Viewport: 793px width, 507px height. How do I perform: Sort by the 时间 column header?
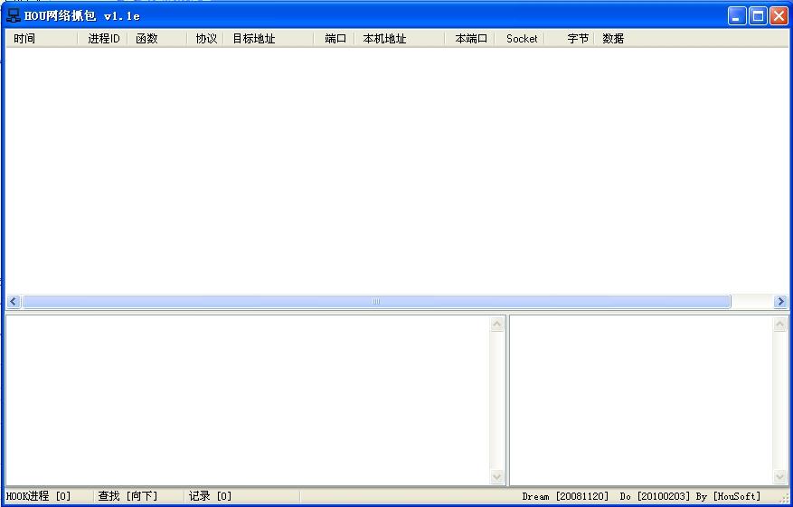[42, 39]
